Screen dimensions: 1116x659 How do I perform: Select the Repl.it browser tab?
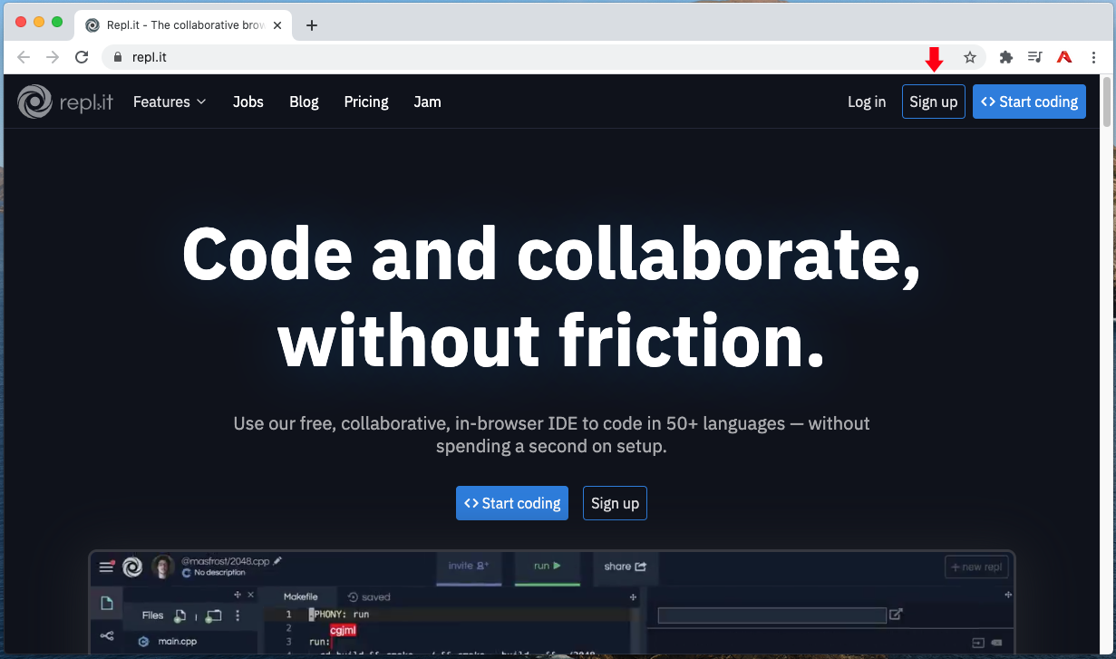pyautogui.click(x=185, y=25)
